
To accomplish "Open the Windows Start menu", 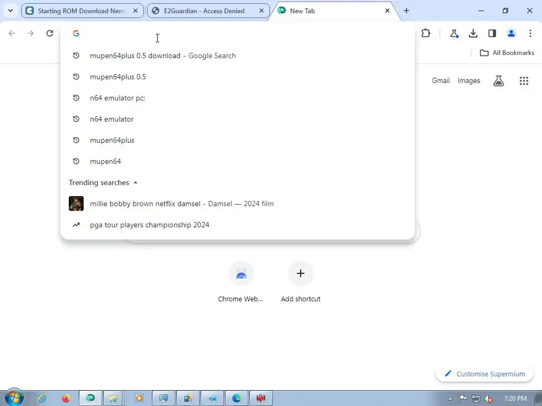I will tap(14, 398).
